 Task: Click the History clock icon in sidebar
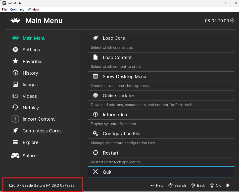(x=15, y=73)
